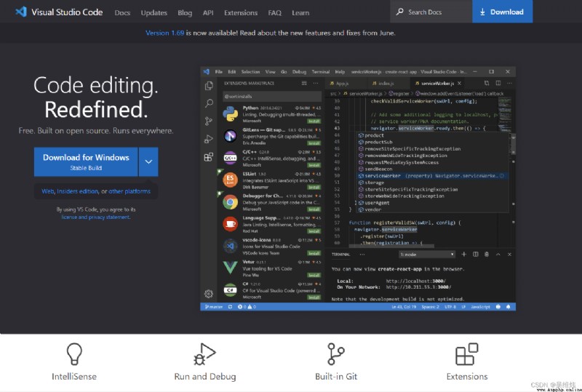Switch to the App.js editor tab

pos(342,84)
